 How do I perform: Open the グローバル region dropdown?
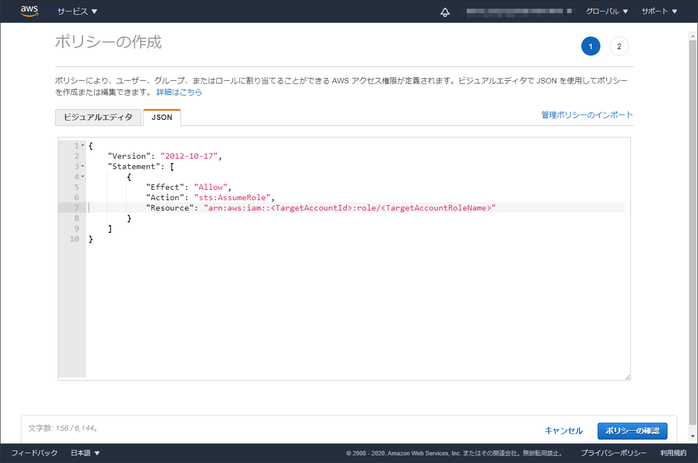[x=606, y=11]
